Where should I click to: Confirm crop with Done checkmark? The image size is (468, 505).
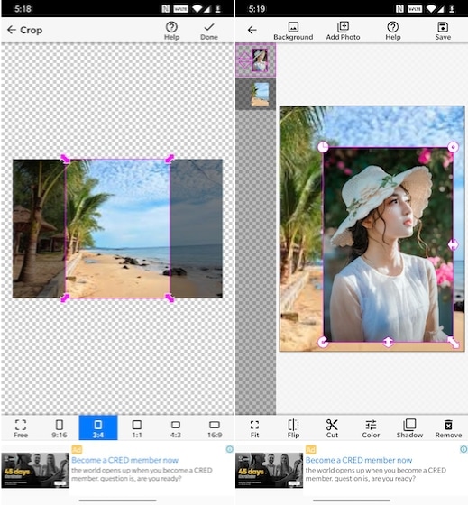[x=209, y=31]
